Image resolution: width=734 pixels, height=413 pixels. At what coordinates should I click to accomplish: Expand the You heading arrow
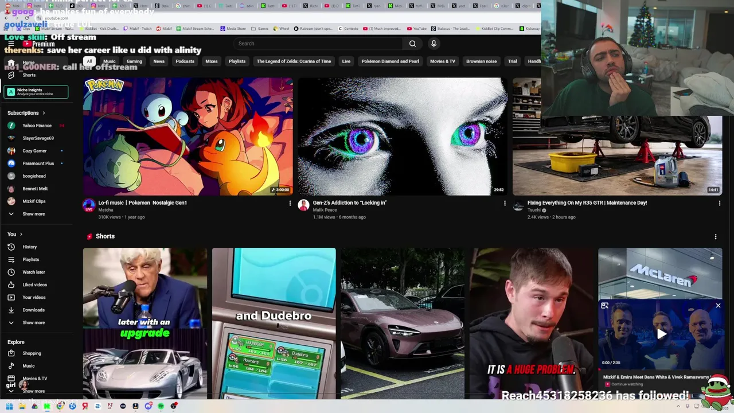pyautogui.click(x=21, y=234)
